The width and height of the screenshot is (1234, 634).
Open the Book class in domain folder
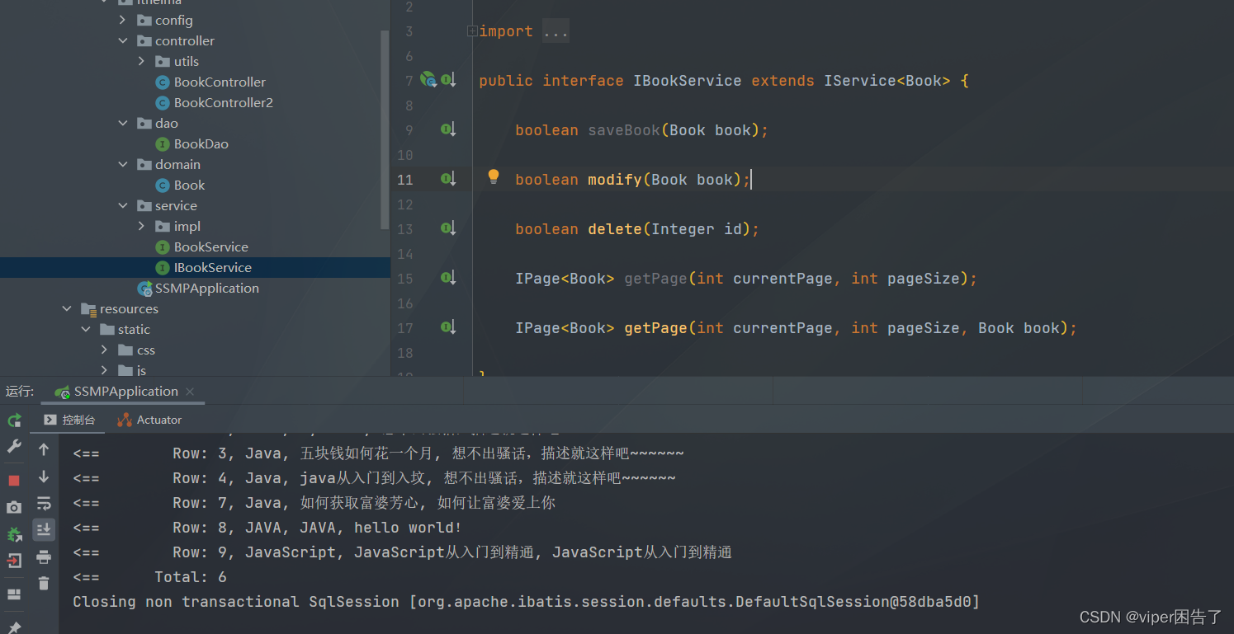(x=189, y=185)
